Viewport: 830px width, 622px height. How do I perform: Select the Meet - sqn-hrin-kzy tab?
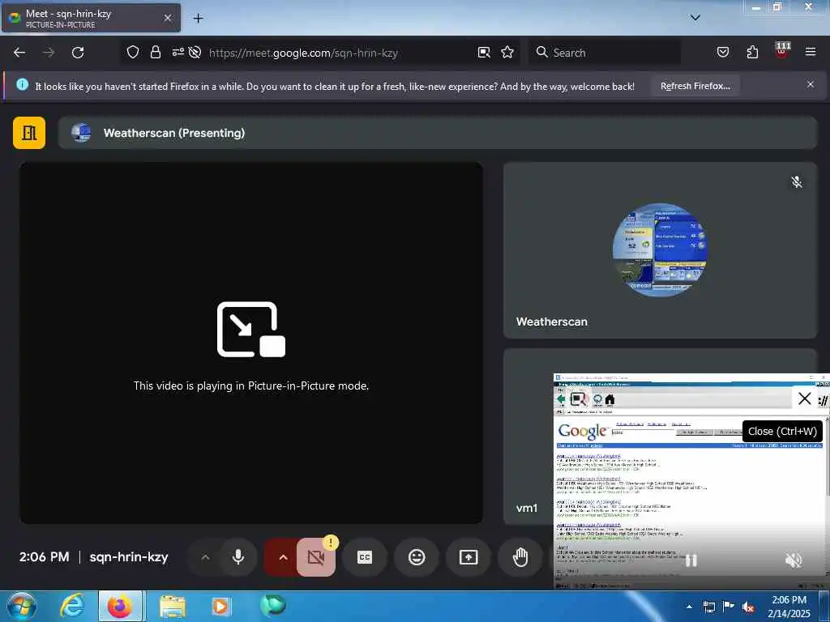point(91,18)
